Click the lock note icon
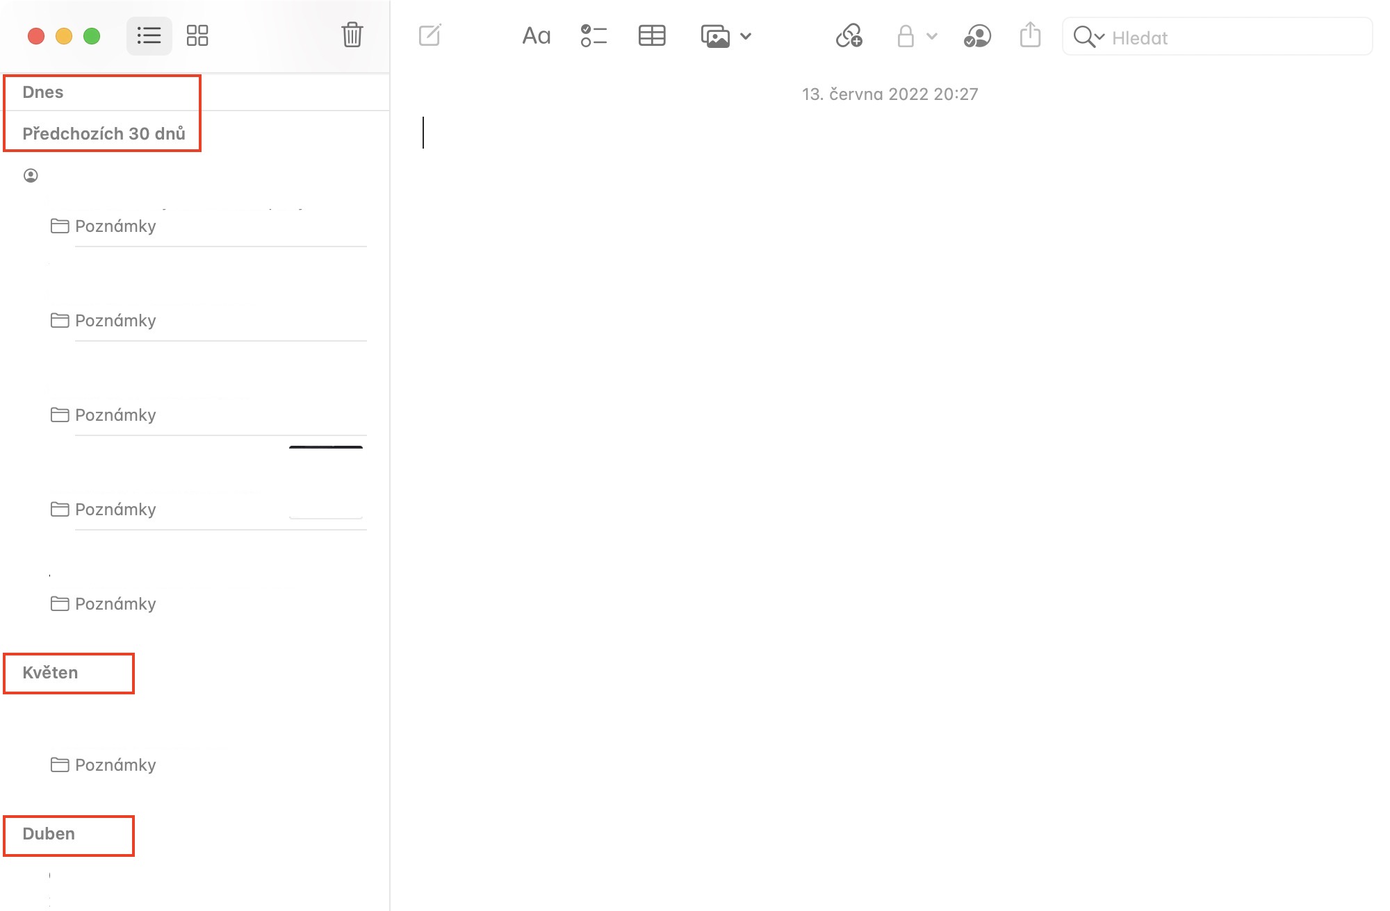Screen dimensions: 1390x911 (905, 36)
